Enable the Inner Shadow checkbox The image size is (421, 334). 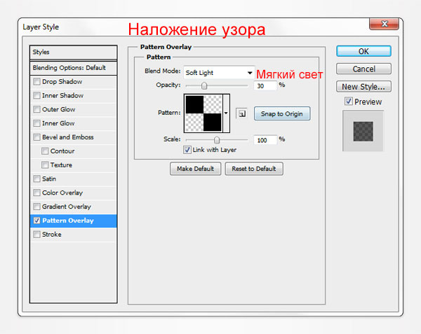click(36, 95)
